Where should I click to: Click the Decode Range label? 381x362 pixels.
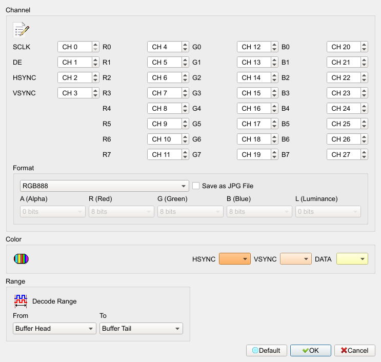click(x=54, y=301)
